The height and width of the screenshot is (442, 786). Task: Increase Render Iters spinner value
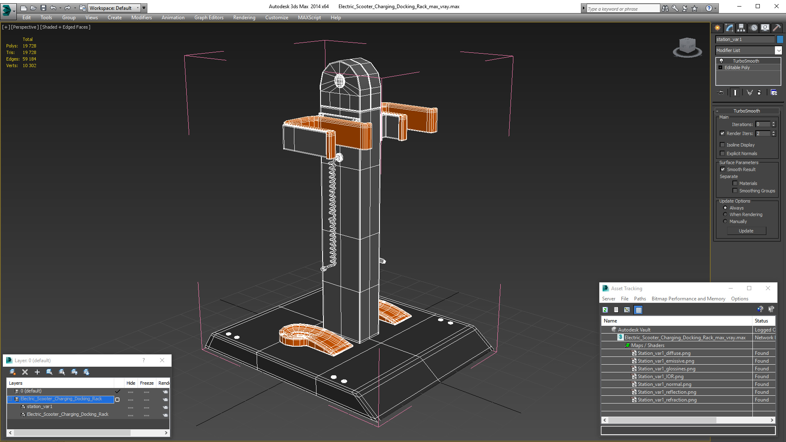tap(773, 132)
